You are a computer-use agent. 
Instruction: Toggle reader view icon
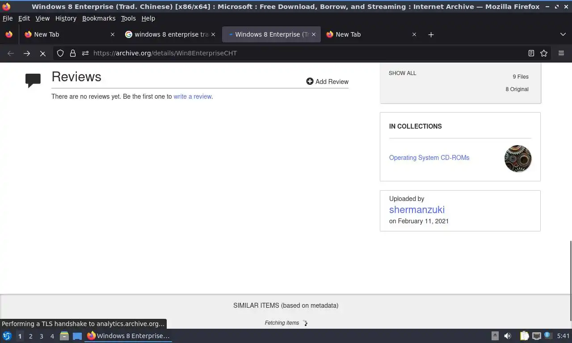click(531, 53)
